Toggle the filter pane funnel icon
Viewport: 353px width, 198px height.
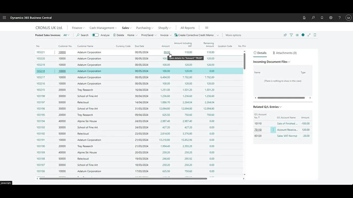point(291,35)
